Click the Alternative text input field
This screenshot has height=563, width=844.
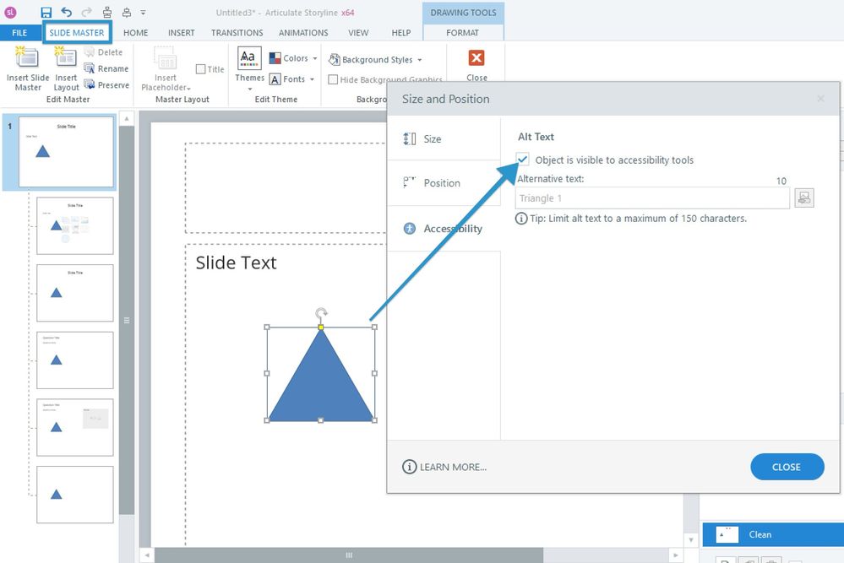point(652,198)
